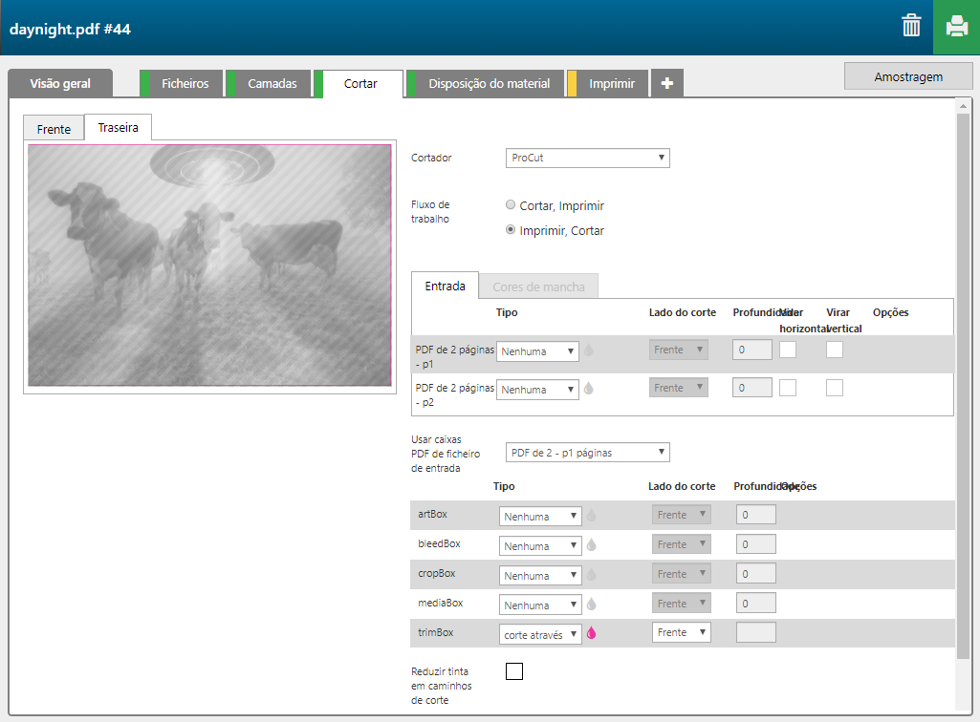The height and width of the screenshot is (722, 980).
Task: Open the trimBox 'corte através' type dropdown
Action: [x=540, y=634]
